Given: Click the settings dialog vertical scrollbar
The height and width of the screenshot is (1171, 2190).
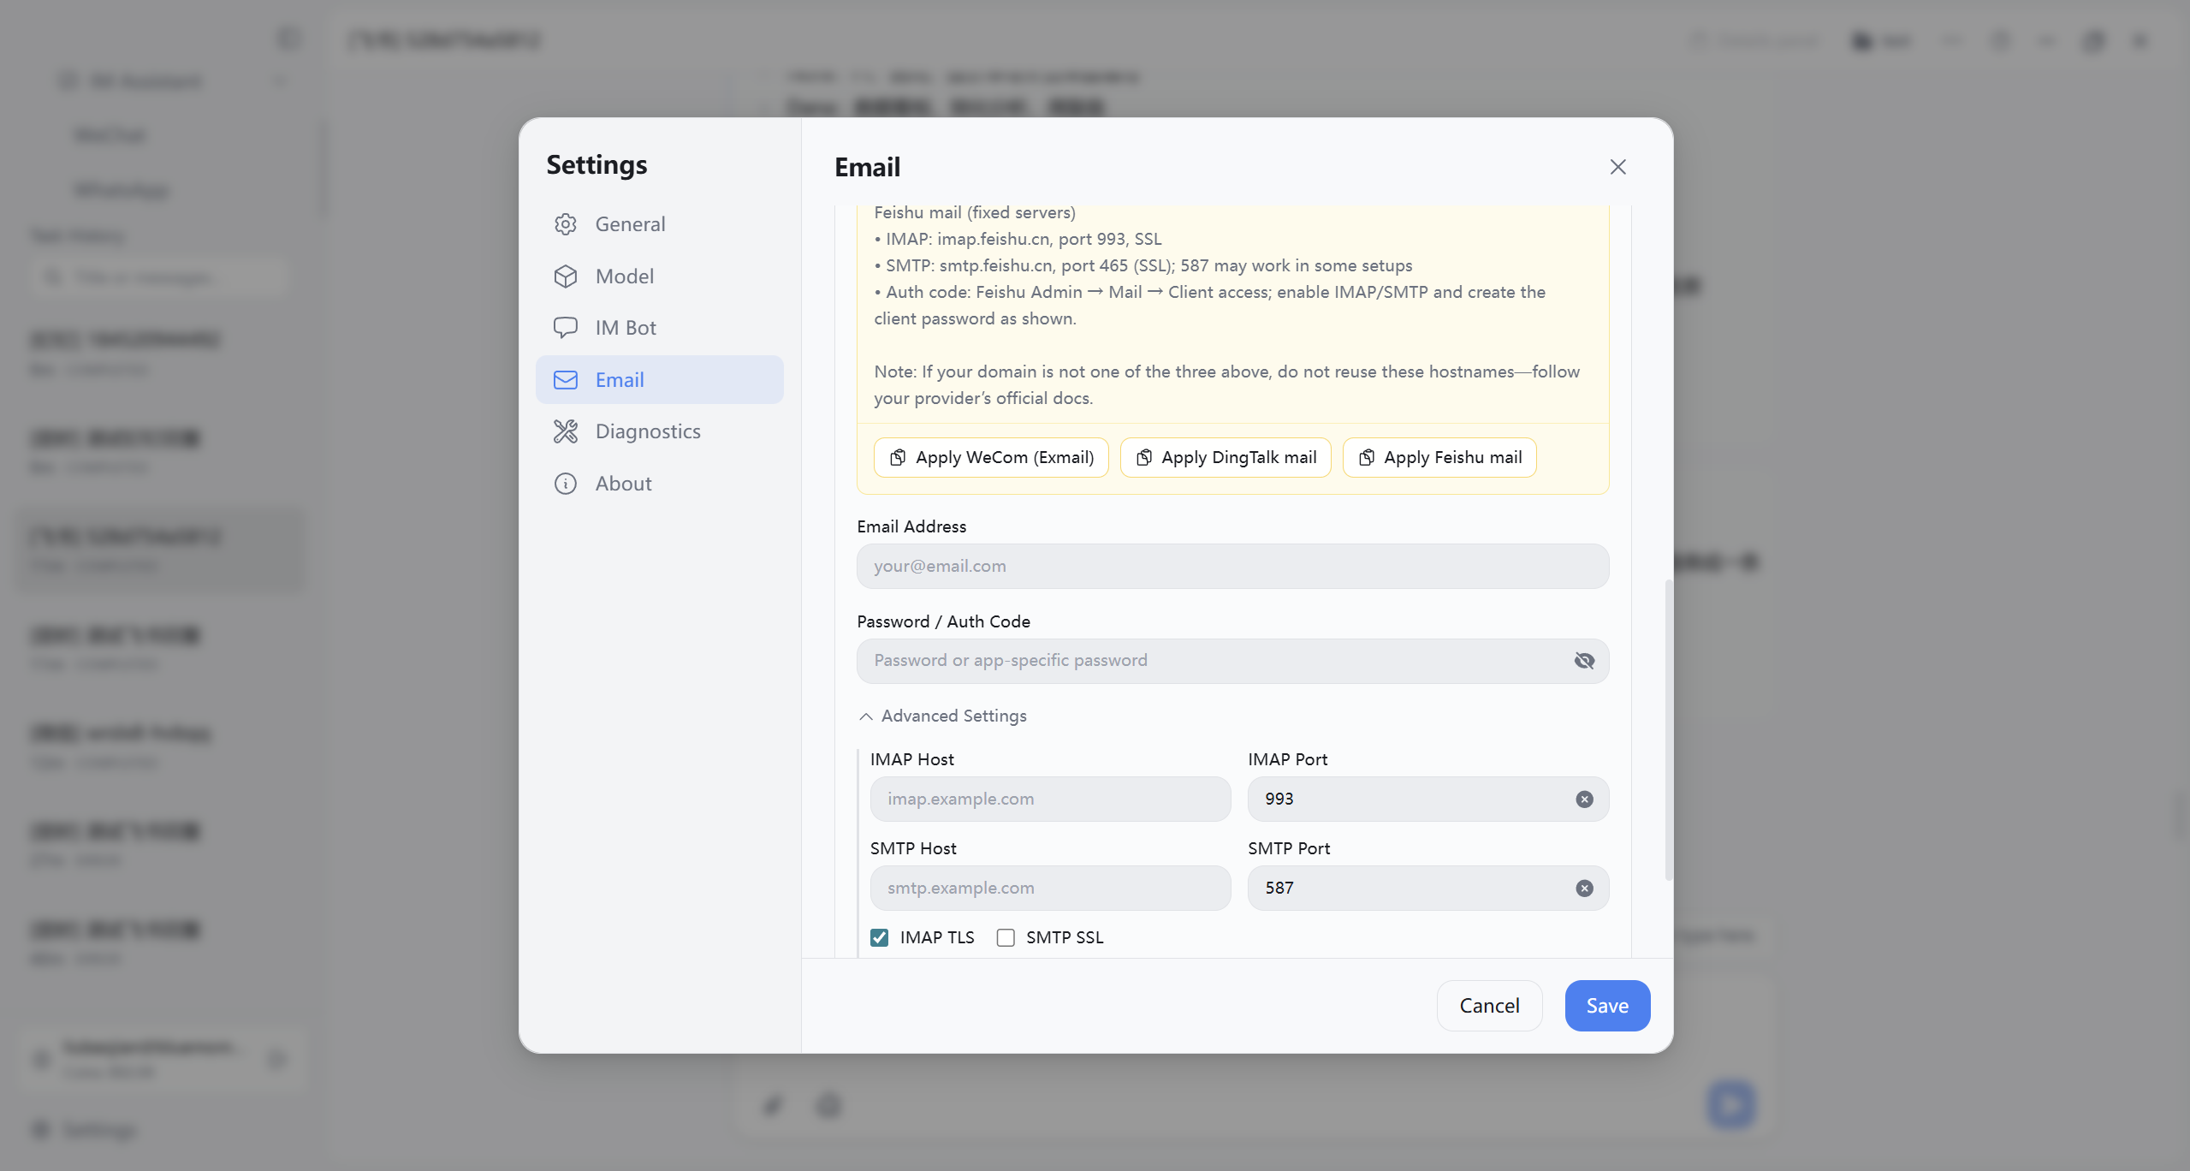Looking at the screenshot, I should coord(1668,731).
